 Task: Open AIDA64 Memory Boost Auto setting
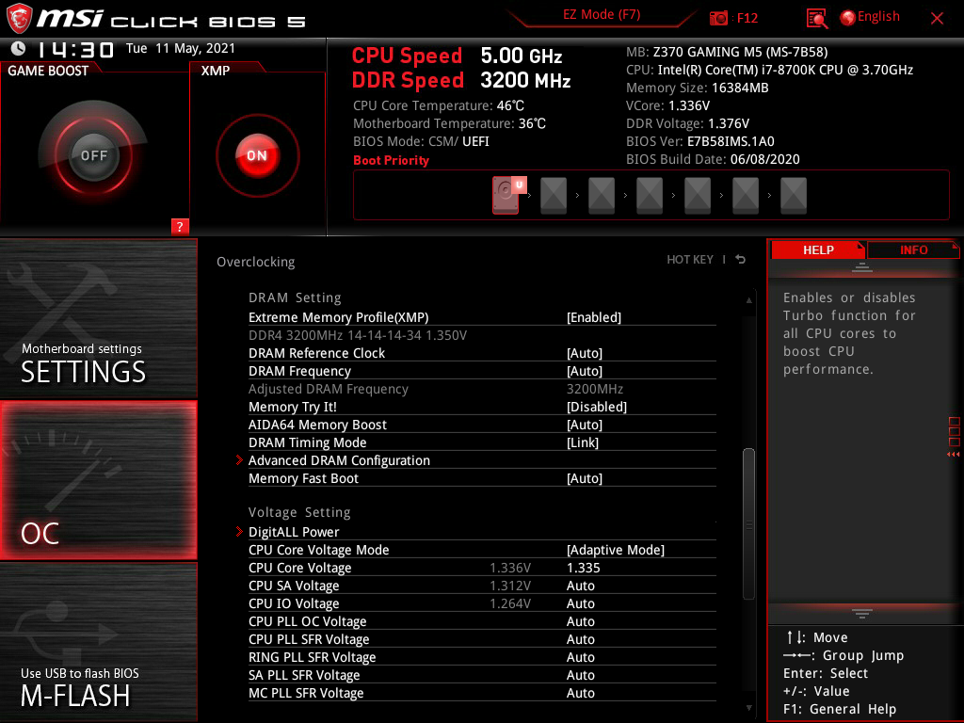[584, 425]
